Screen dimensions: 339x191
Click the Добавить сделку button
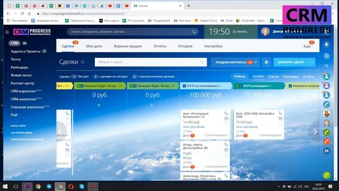(291, 62)
